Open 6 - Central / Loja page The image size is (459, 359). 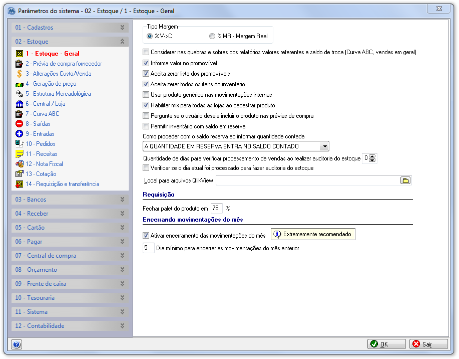point(46,104)
